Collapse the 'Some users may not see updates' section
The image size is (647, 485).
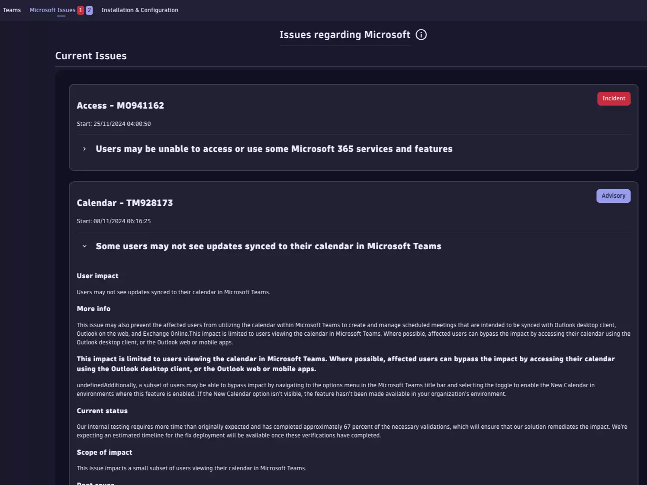coord(268,246)
